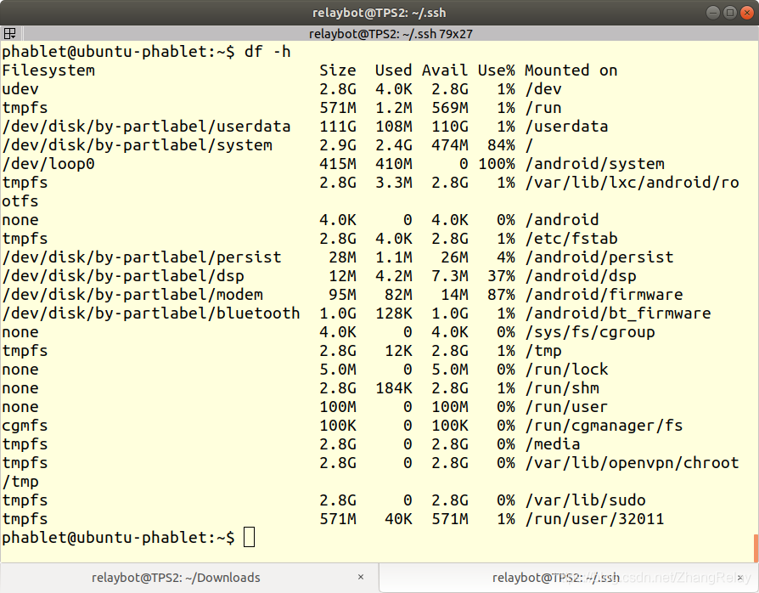This screenshot has width=759, height=593.
Task: Click the 'Size' column header
Action: click(x=338, y=71)
